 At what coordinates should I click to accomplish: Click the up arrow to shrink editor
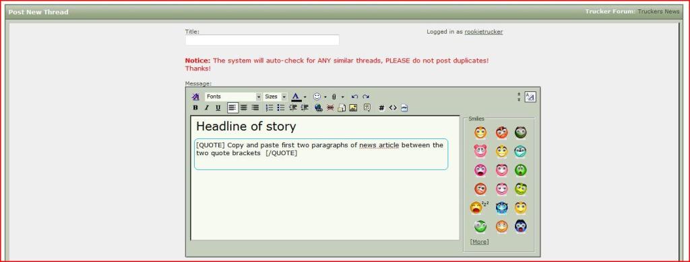519,94
